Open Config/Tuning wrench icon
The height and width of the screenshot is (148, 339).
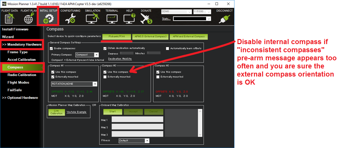point(70,18)
